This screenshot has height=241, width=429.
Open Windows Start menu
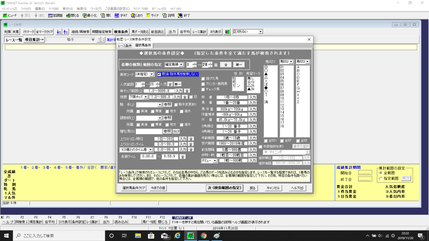6,236
